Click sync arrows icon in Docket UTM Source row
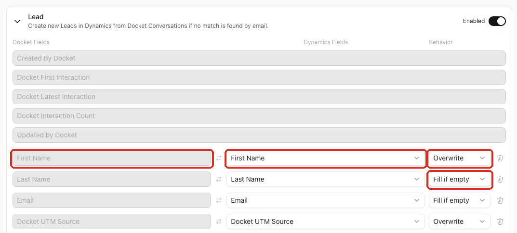The image size is (517, 233). tap(219, 221)
